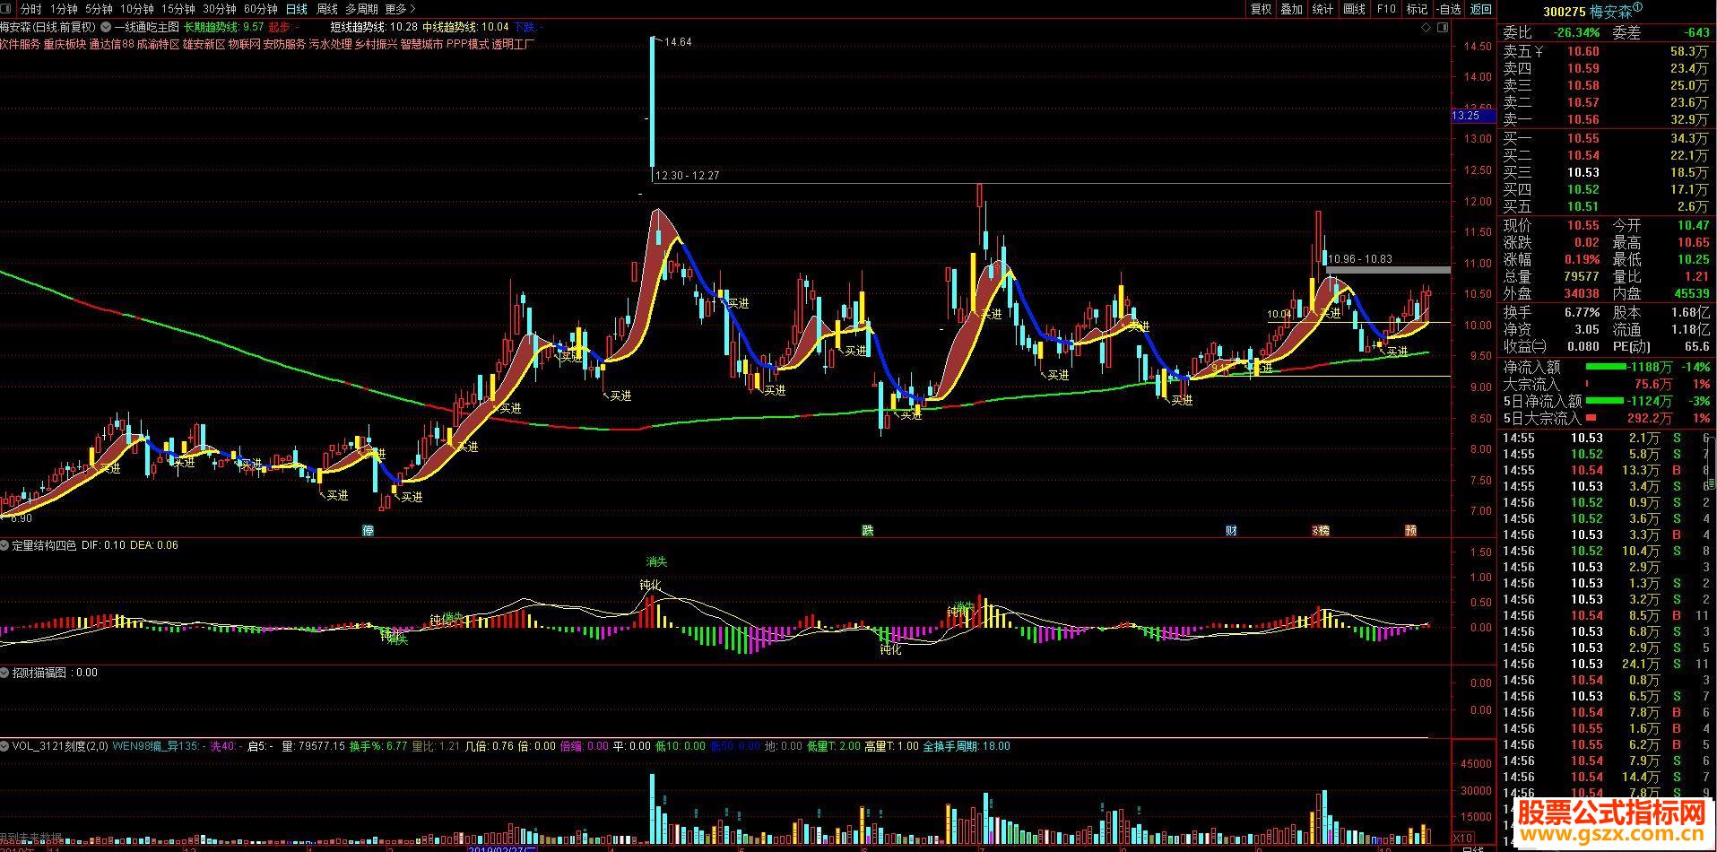Remove stock via -自选 button
Viewport: 1717px width, 852px height.
point(1448,9)
